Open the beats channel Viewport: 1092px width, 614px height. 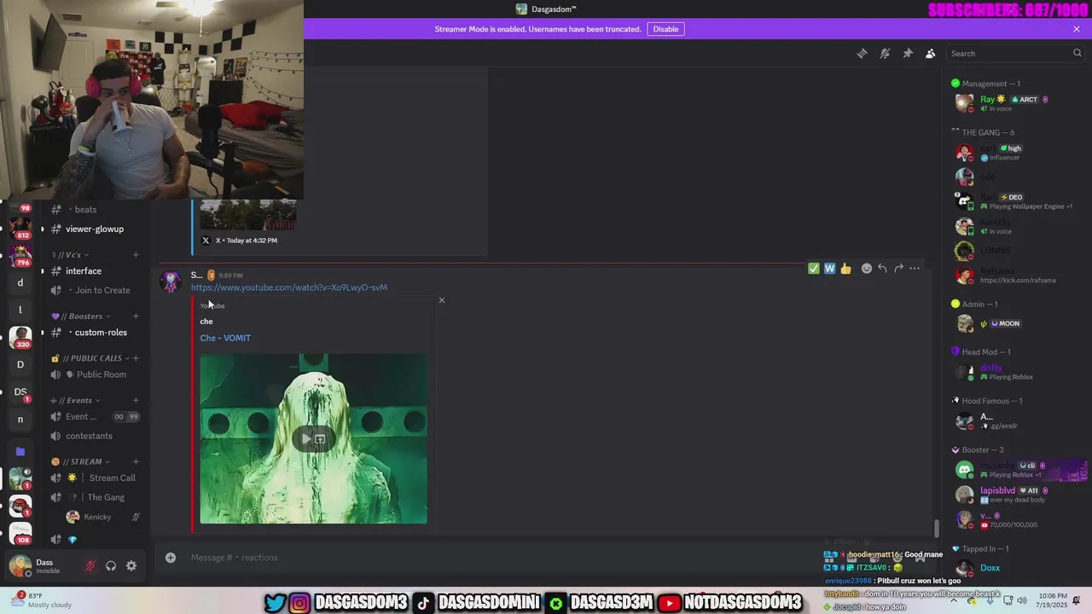point(85,210)
